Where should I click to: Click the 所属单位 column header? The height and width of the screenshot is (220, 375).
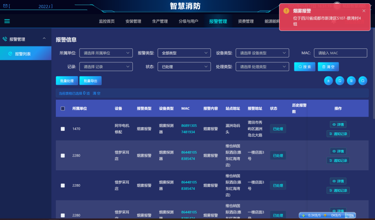coord(79,108)
